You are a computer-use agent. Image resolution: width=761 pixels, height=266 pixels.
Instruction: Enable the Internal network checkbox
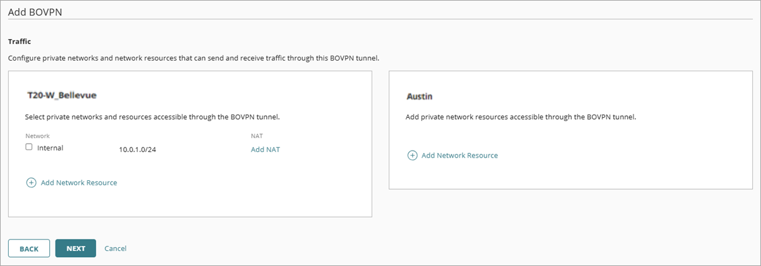29,147
